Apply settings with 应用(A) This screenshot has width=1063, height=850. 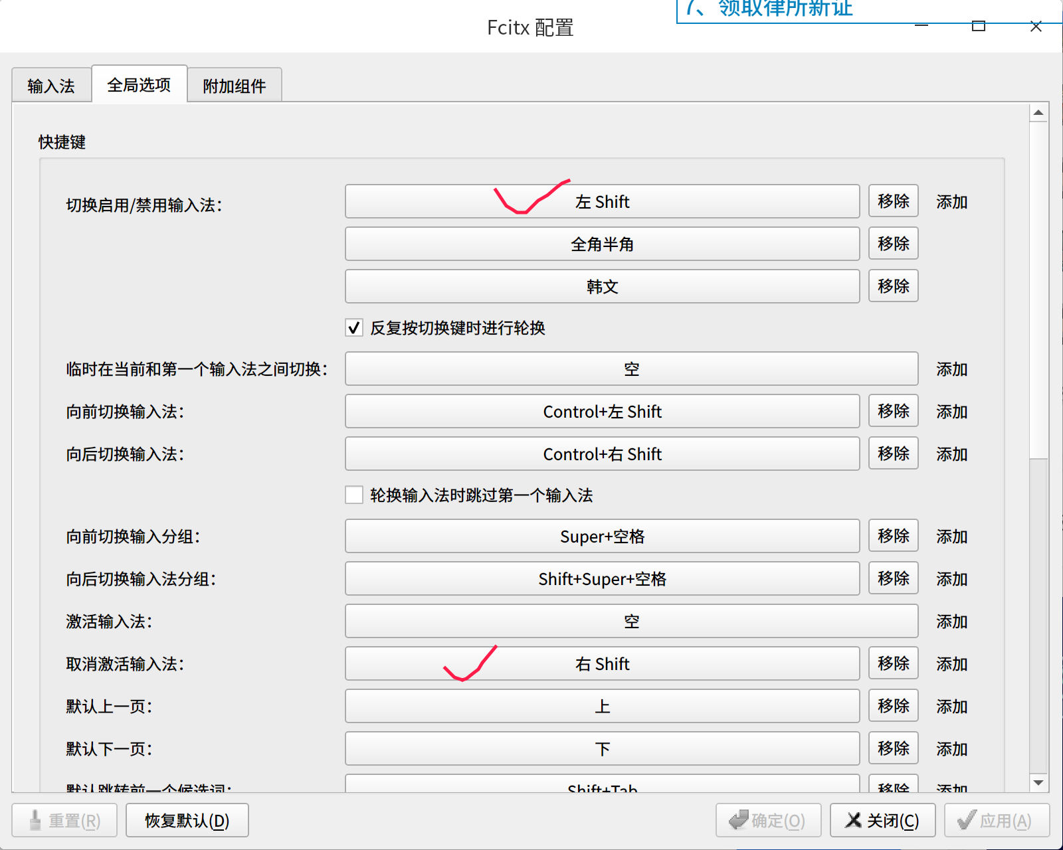[997, 820]
